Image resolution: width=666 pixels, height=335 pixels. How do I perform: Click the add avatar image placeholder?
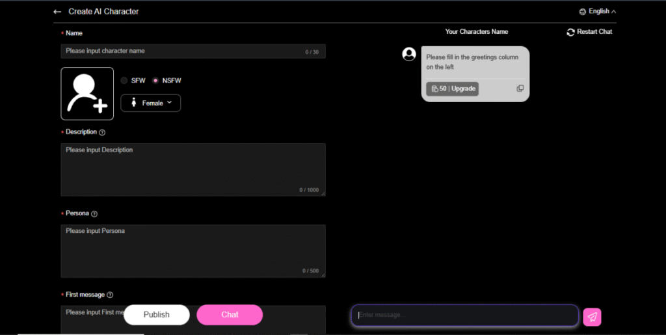point(87,94)
